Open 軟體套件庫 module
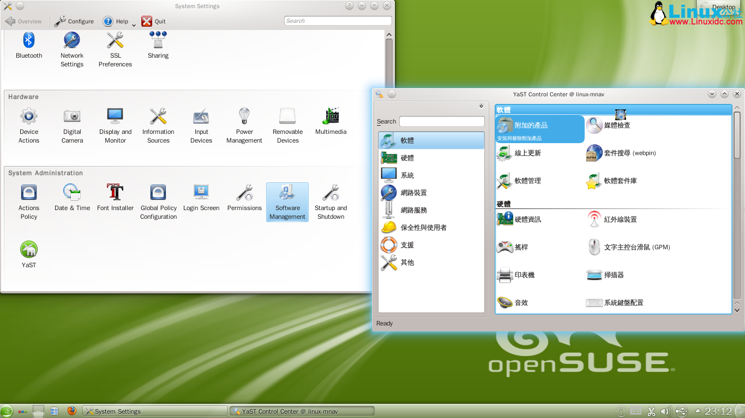745x418 pixels. (x=611, y=181)
